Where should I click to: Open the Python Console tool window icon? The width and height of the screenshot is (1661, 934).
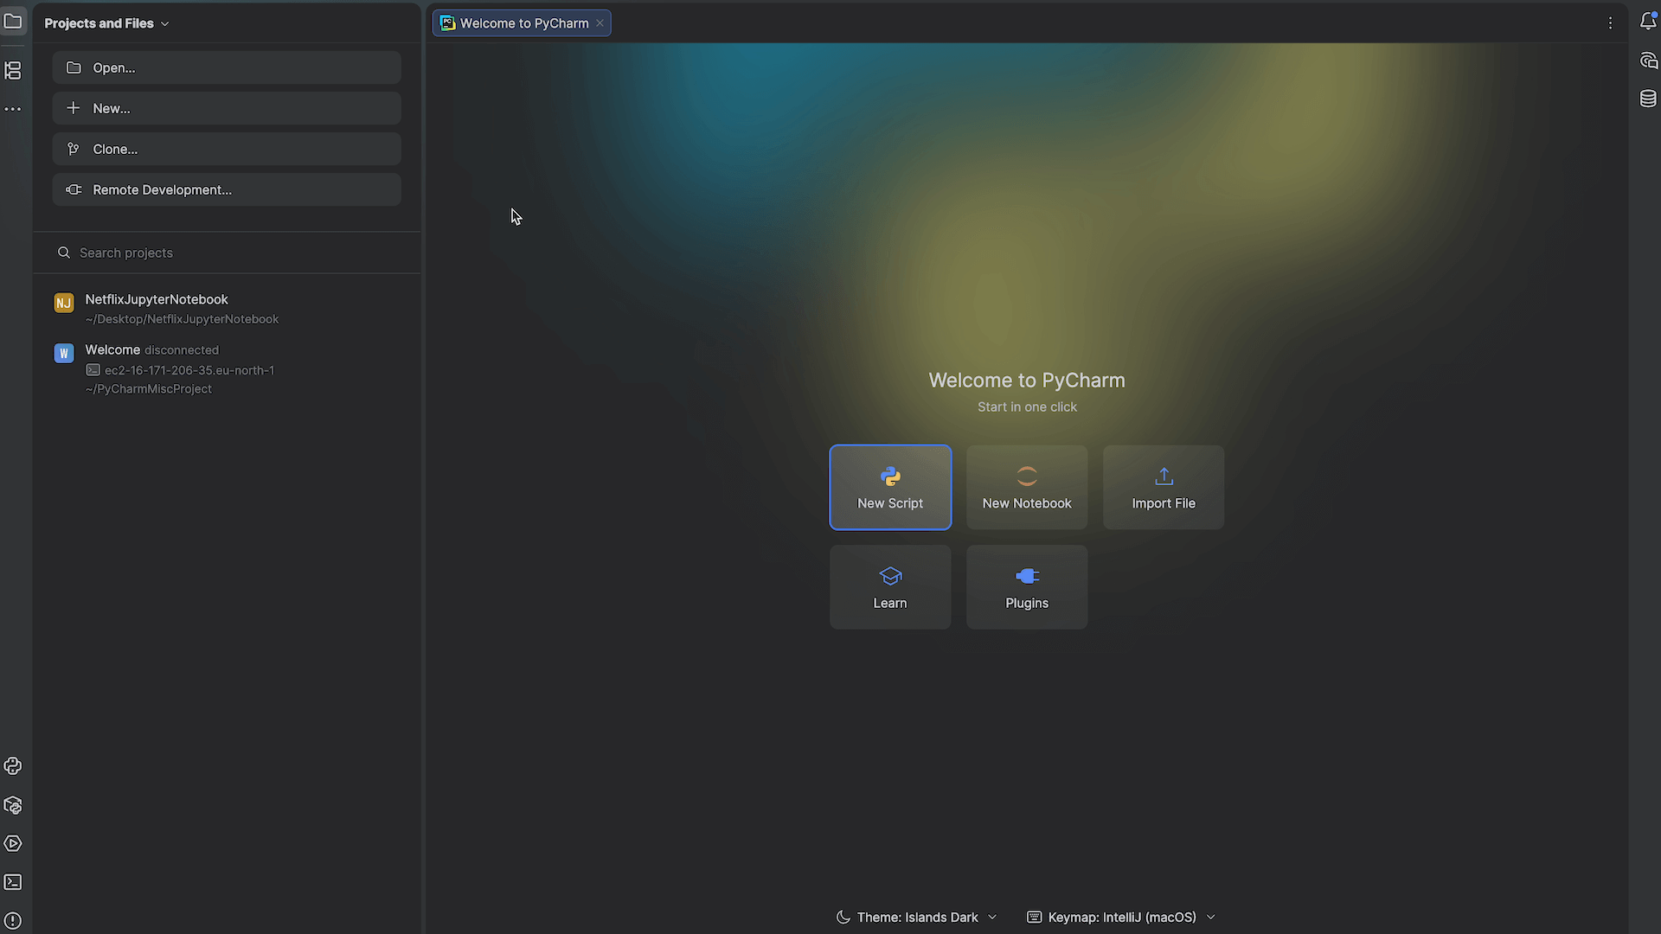tap(13, 766)
